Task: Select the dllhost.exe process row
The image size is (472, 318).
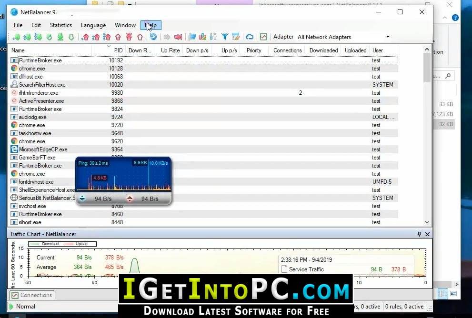Action: pos(204,77)
